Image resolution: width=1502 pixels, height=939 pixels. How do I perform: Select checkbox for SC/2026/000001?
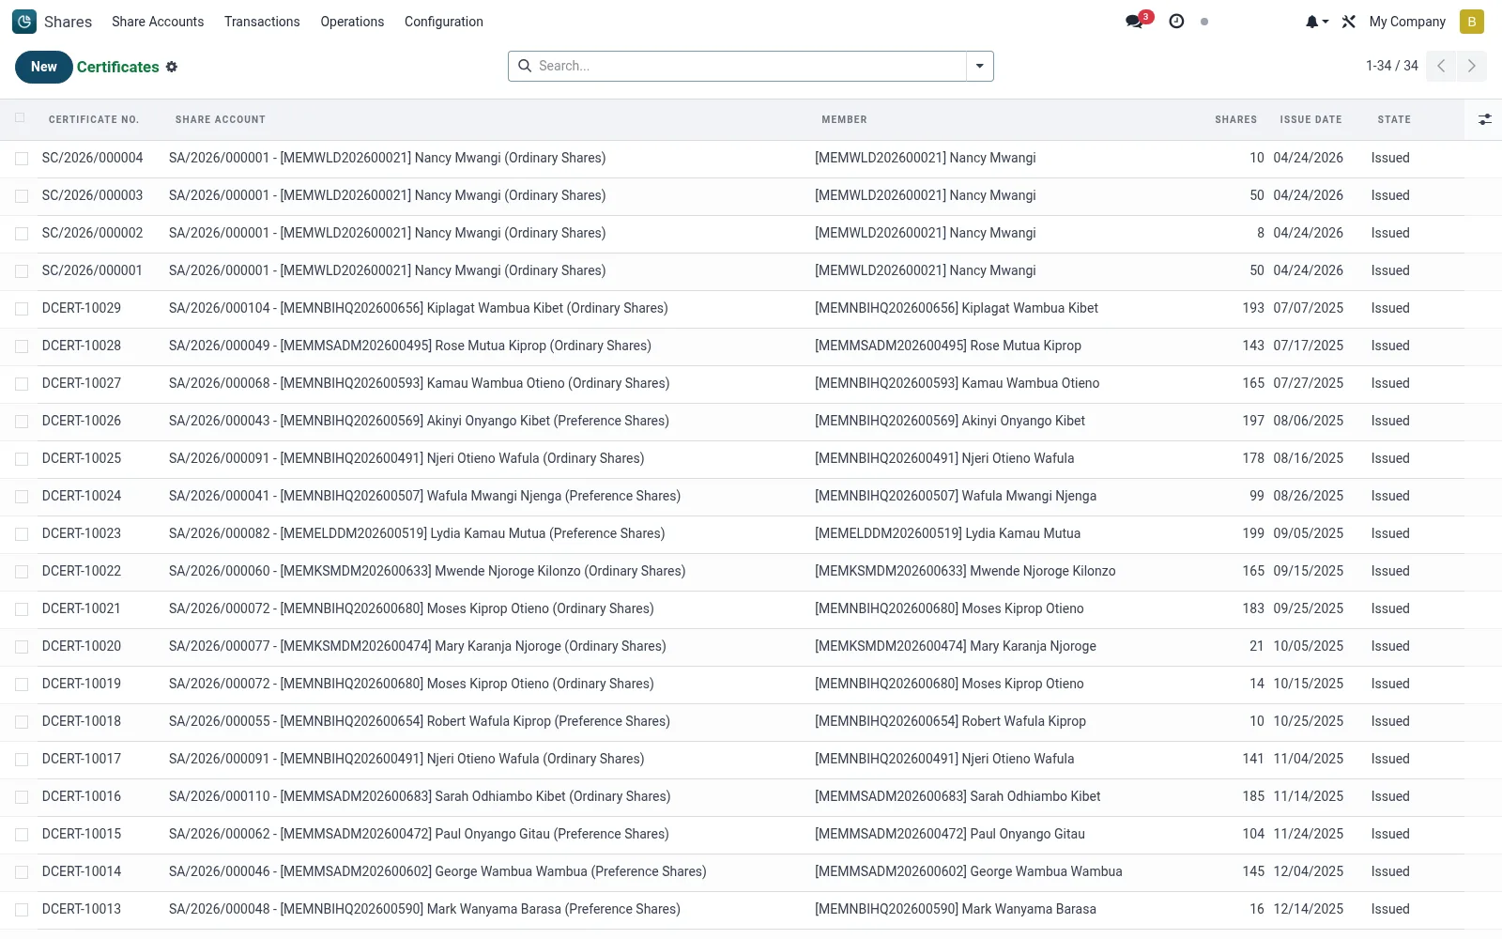click(x=22, y=271)
